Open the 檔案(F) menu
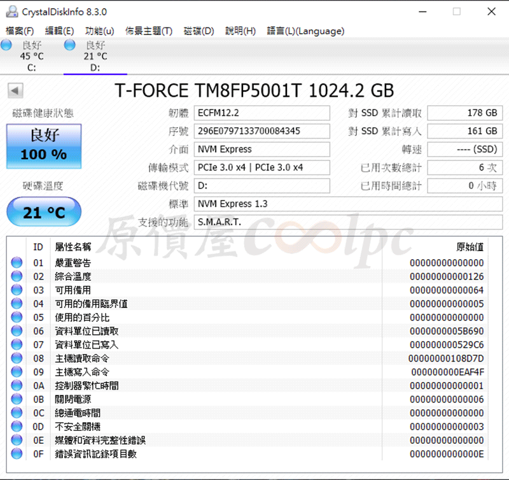The image size is (509, 480). (20, 31)
